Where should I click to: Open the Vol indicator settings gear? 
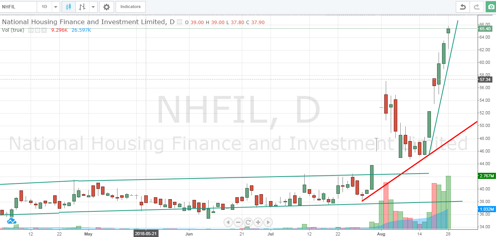(x=38, y=30)
